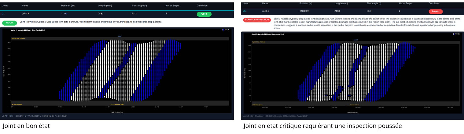Select the Joint 1 name cell

tap(25, 14)
